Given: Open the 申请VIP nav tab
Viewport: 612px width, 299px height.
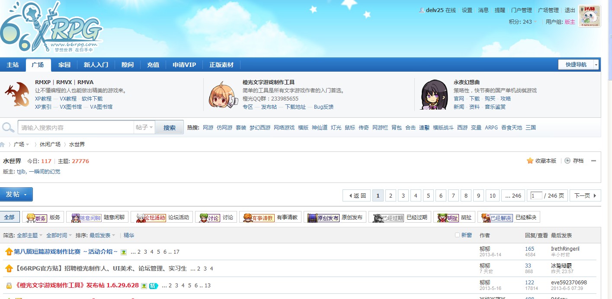Looking at the screenshot, I should coord(184,65).
